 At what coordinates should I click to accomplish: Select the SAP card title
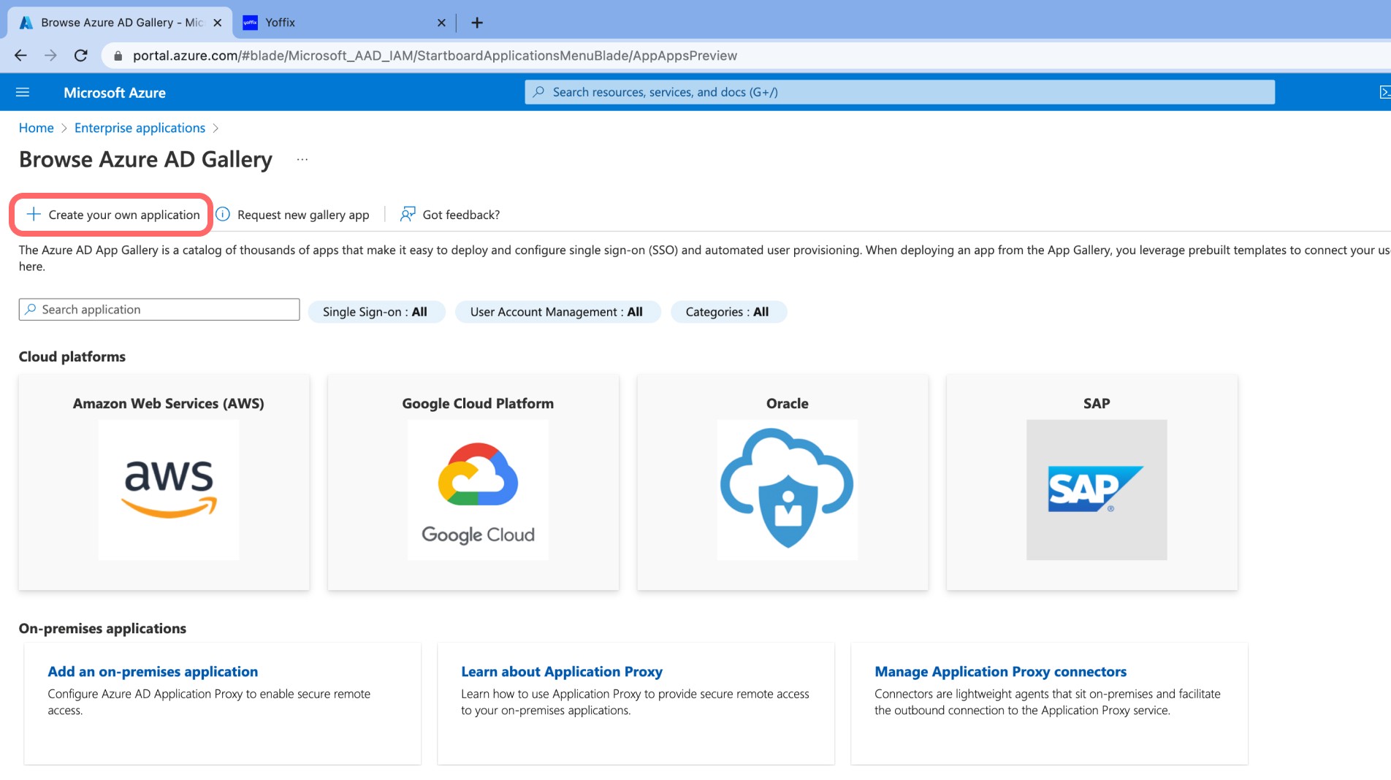pos(1097,403)
